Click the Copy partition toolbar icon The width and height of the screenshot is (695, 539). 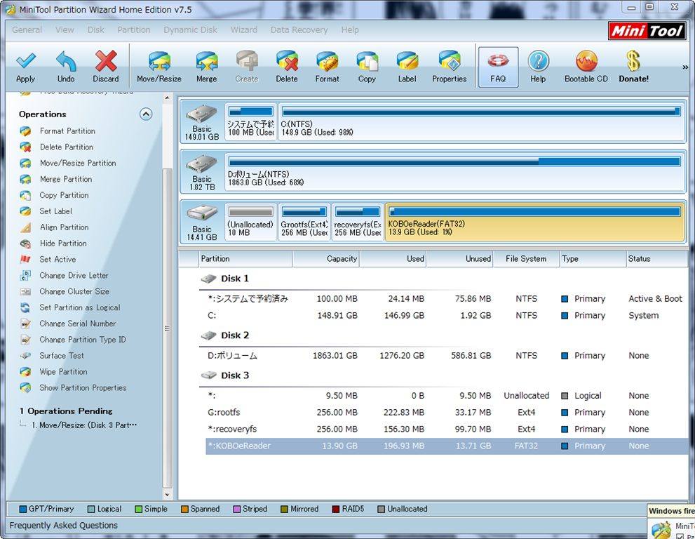(x=367, y=67)
